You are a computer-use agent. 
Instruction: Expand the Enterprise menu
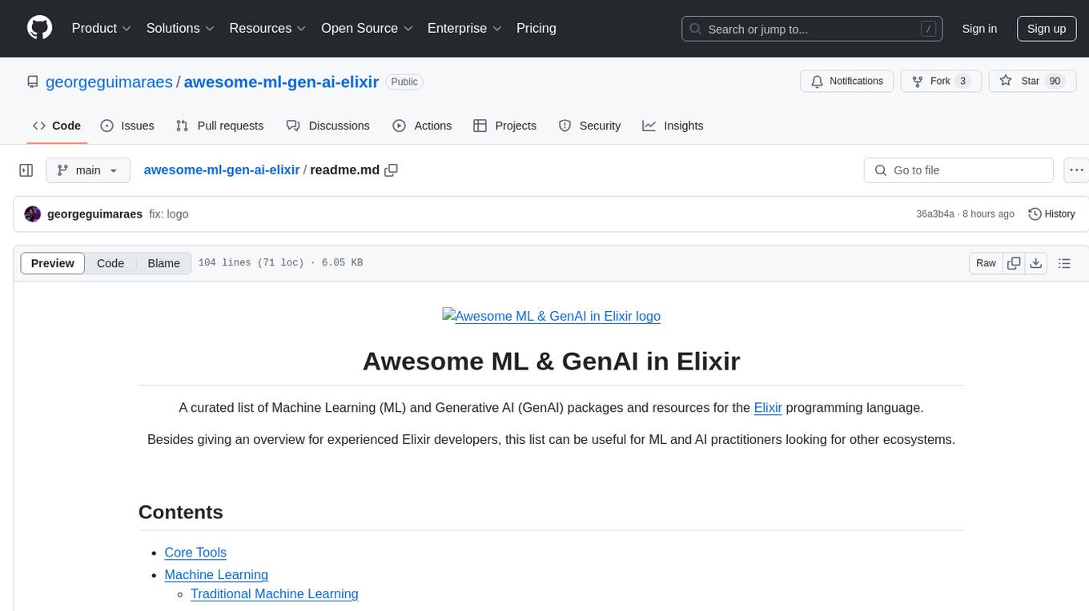pyautogui.click(x=464, y=28)
